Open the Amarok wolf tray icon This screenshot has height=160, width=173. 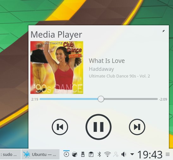tap(75, 154)
